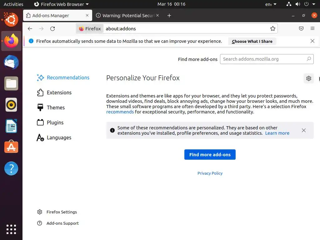Dismiss the data sharing notification bar

coord(312,41)
